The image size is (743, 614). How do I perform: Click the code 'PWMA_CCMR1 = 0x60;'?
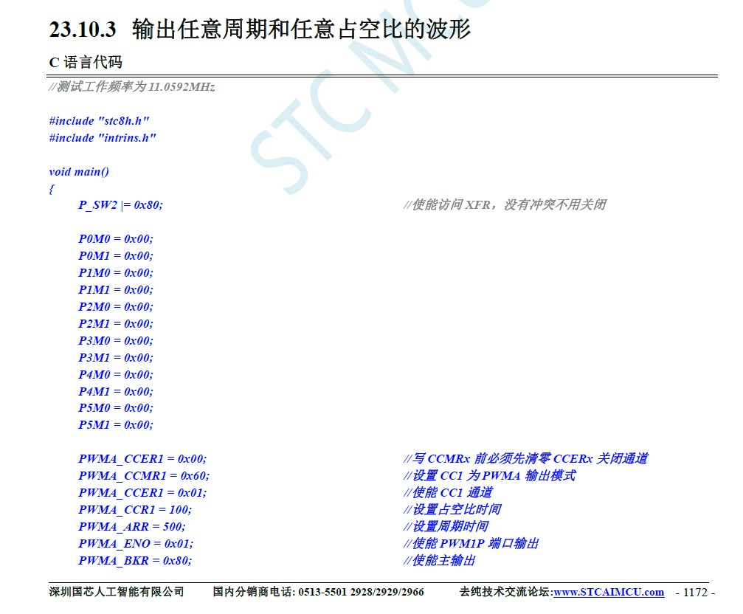pyautogui.click(x=144, y=476)
